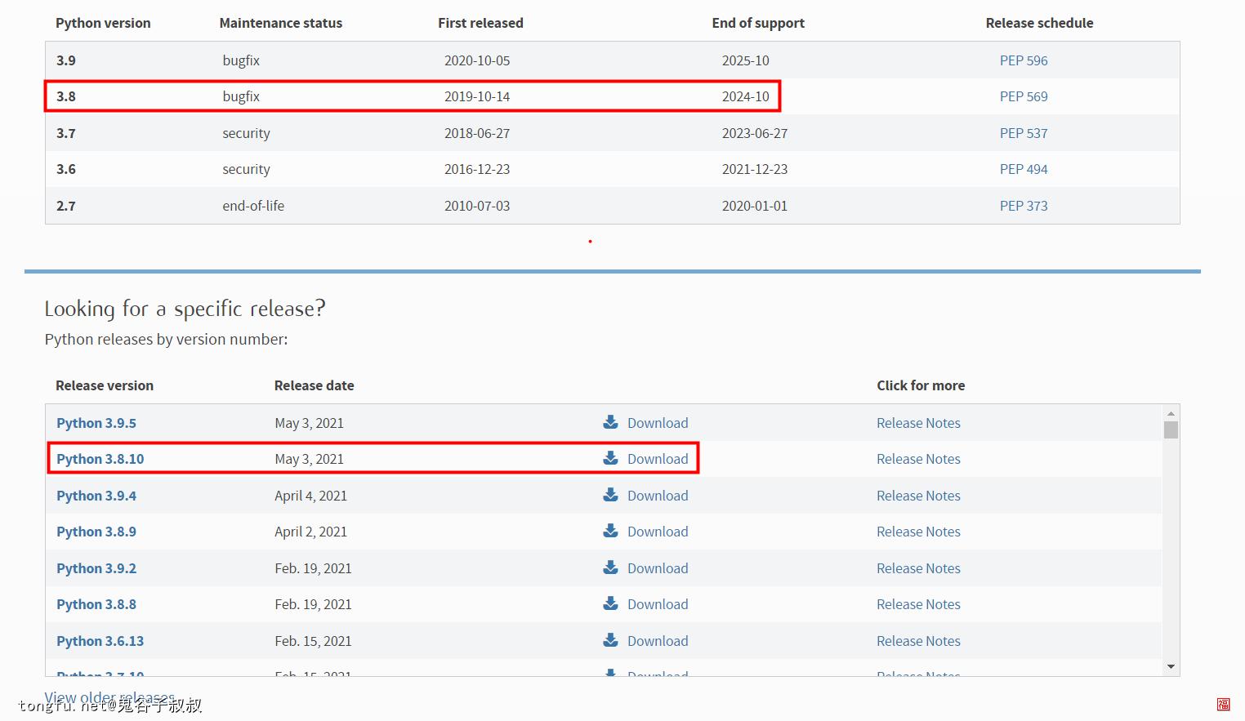Screen dimensions: 1245x721
Task: View Release Notes for Python 3.9.5
Action: 918,423
